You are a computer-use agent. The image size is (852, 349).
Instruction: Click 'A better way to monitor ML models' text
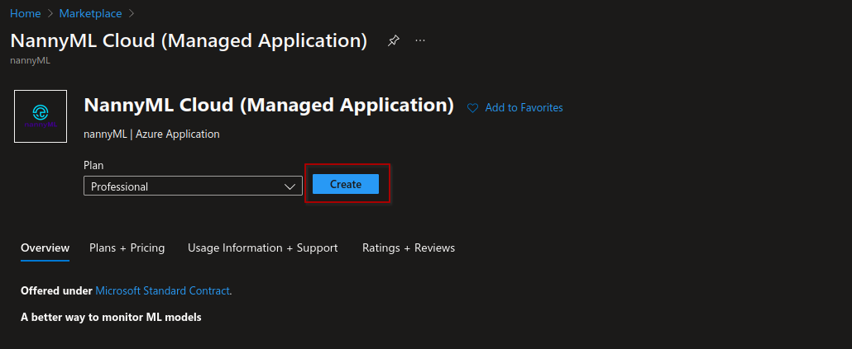111,317
